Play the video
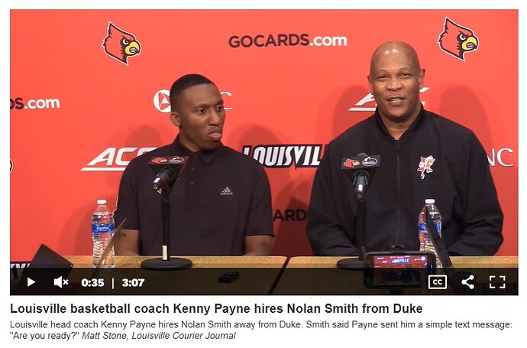 pos(31,282)
